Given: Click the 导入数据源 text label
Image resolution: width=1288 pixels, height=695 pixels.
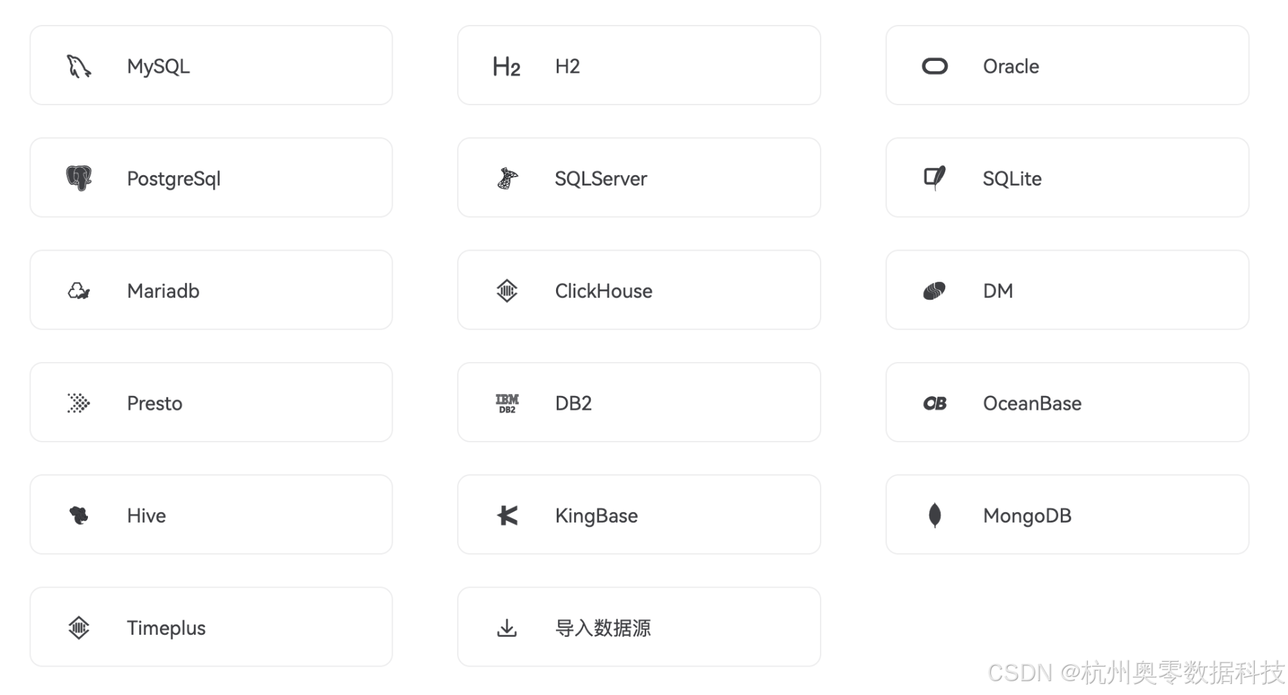Looking at the screenshot, I should (602, 628).
